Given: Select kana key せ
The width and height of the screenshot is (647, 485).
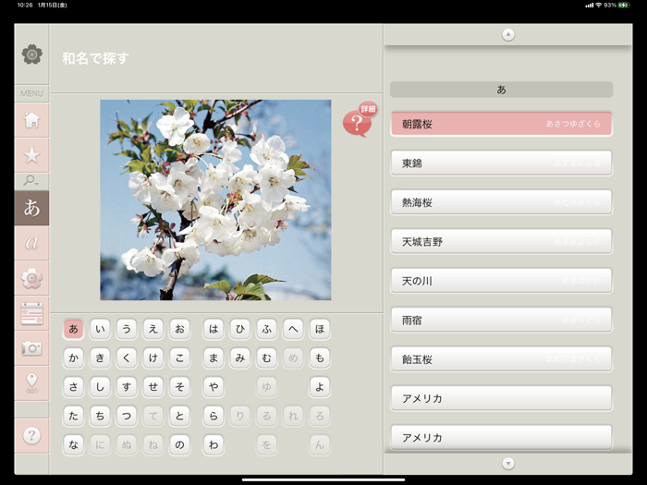Looking at the screenshot, I should click(x=153, y=386).
